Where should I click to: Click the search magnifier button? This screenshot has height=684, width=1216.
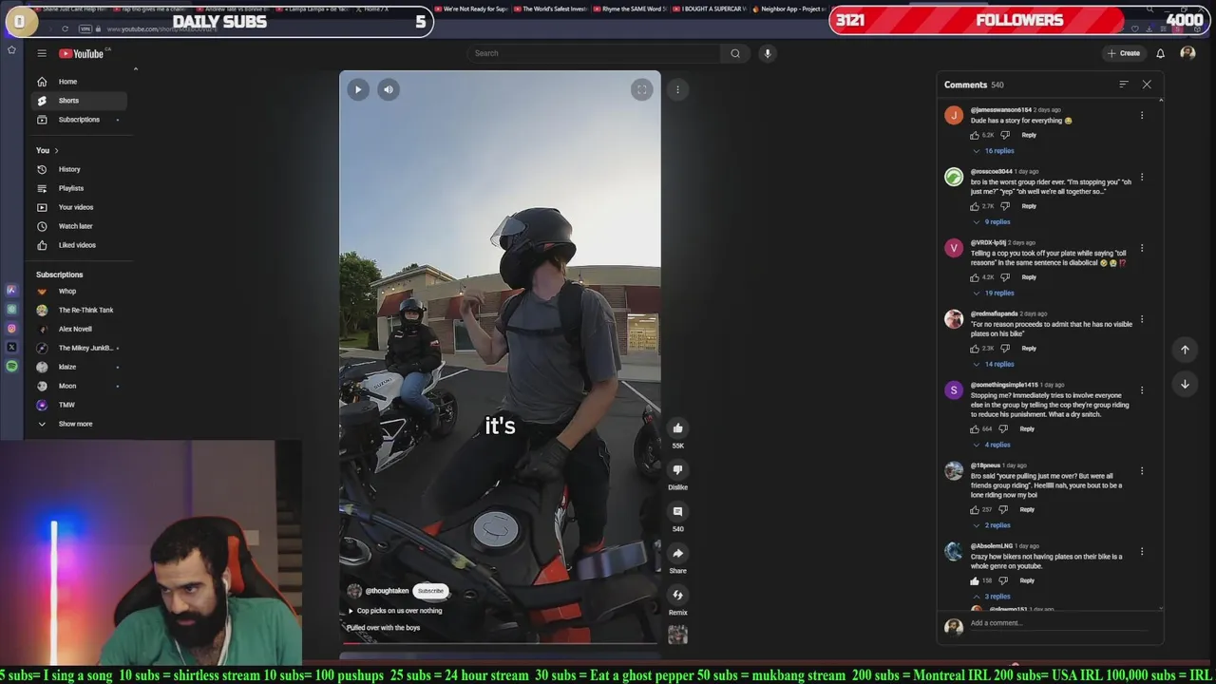coord(735,53)
